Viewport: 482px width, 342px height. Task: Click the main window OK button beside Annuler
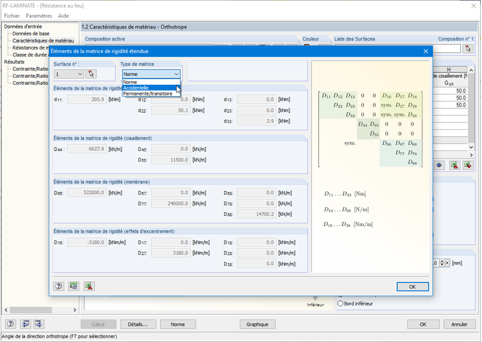pyautogui.click(x=423, y=324)
